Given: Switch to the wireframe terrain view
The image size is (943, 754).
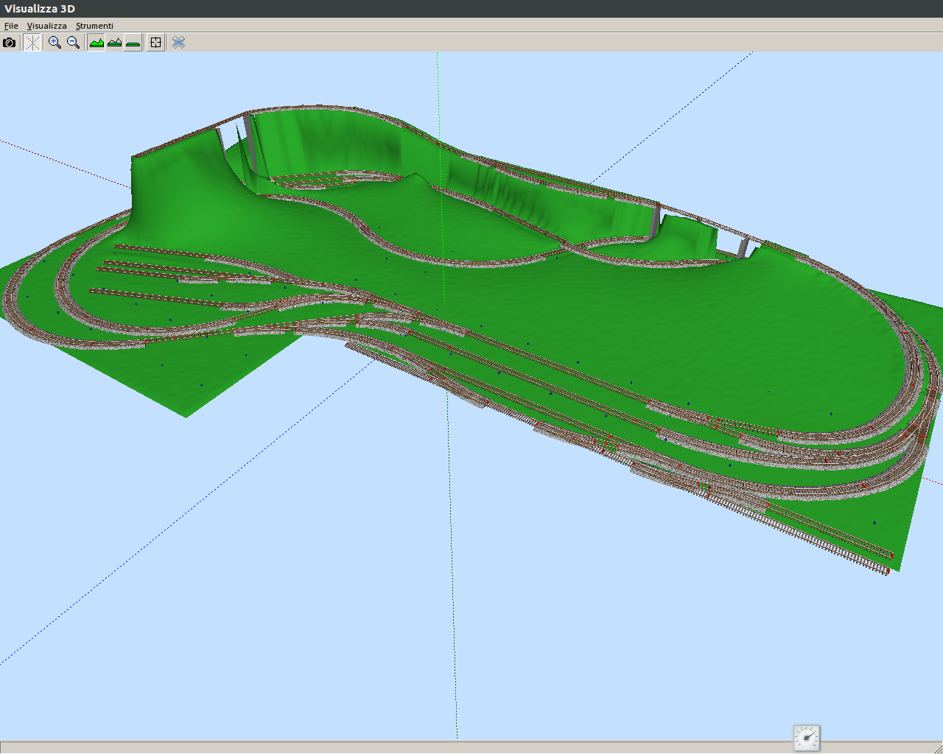Looking at the screenshot, I should [x=114, y=43].
